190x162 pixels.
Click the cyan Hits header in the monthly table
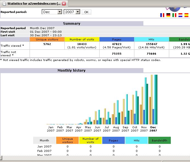point(137,140)
